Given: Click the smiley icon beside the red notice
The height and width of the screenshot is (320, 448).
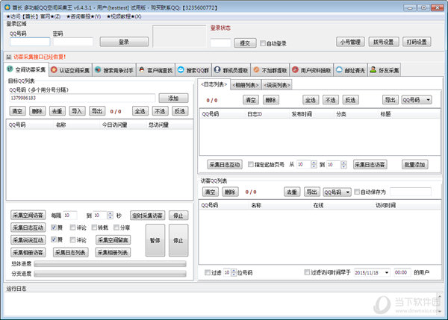Looking at the screenshot, I should click(9, 57).
